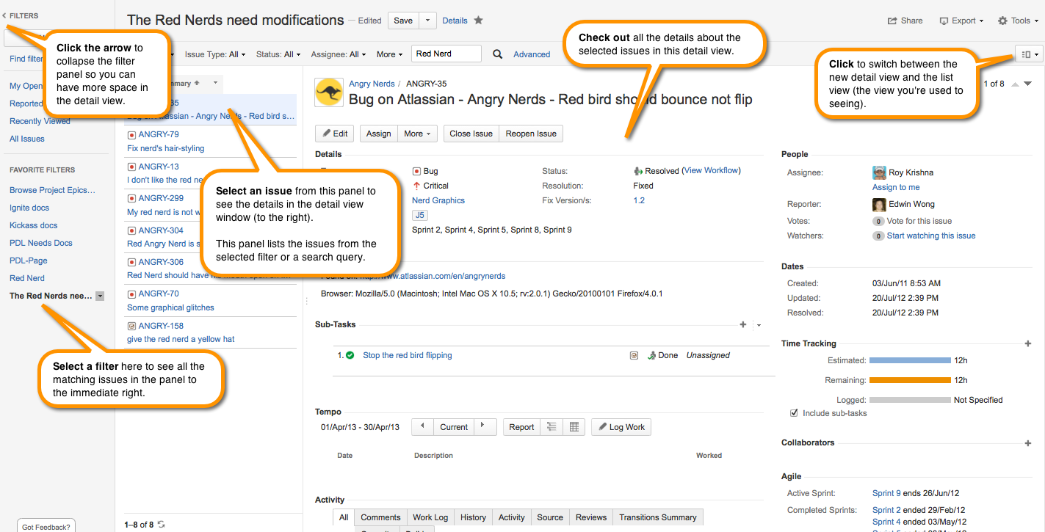Open the view layout switcher dropdown

(1029, 54)
